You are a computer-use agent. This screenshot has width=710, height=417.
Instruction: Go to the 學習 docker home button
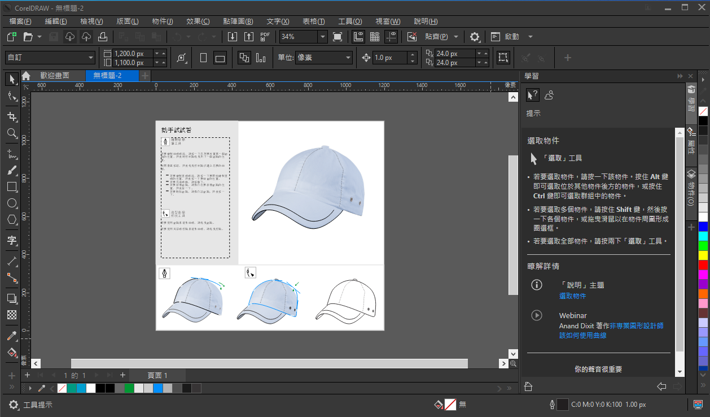(528, 387)
